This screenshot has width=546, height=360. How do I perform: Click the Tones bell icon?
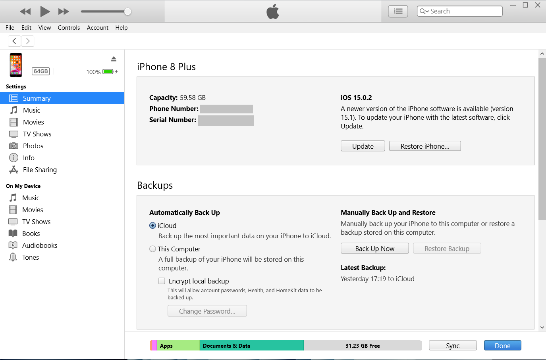[x=13, y=257]
